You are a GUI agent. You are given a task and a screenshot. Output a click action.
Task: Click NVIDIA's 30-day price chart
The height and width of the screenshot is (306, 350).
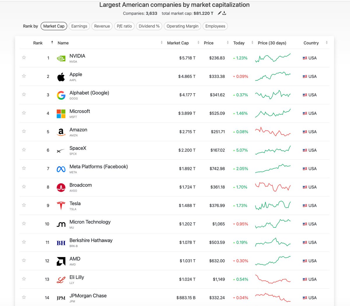[x=273, y=58]
